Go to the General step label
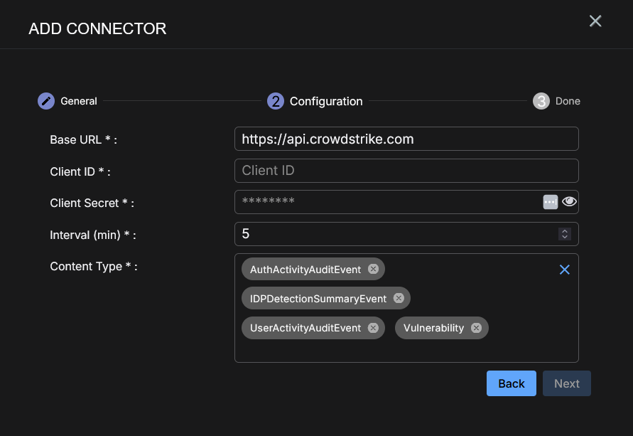Image resolution: width=633 pixels, height=436 pixels. [79, 101]
